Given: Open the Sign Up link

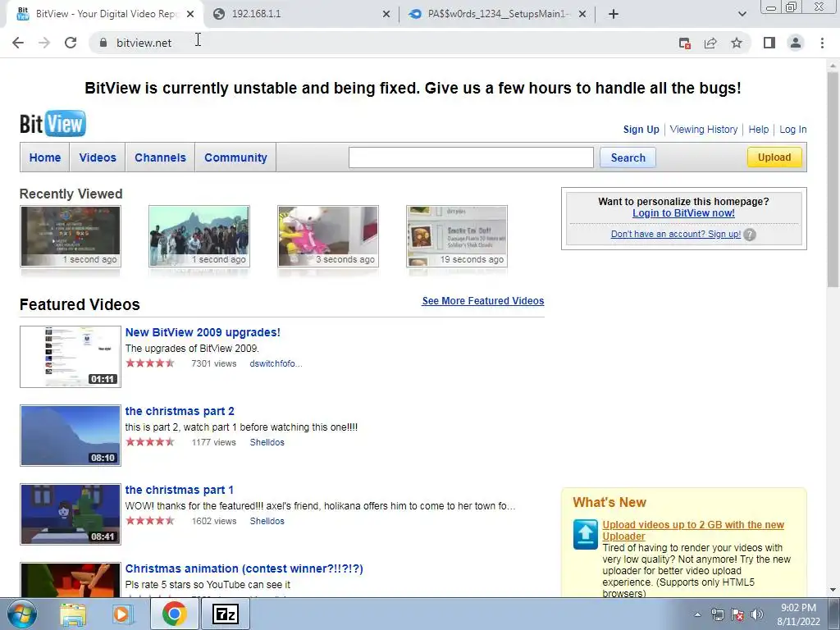Looking at the screenshot, I should pos(641,129).
